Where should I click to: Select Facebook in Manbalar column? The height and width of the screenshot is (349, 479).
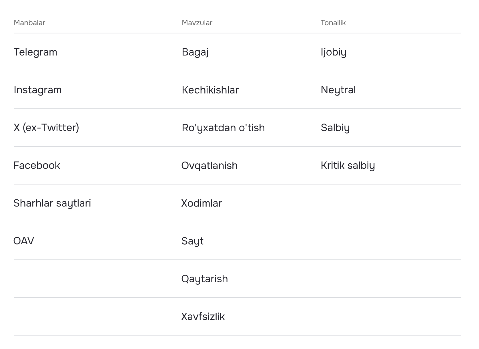(x=37, y=165)
